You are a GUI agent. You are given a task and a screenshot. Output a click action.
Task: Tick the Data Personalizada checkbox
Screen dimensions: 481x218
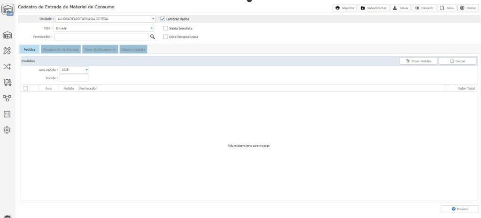click(165, 37)
